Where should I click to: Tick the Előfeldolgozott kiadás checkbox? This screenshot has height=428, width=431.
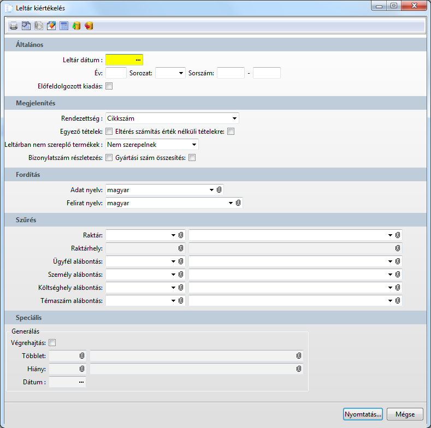pyautogui.click(x=109, y=86)
